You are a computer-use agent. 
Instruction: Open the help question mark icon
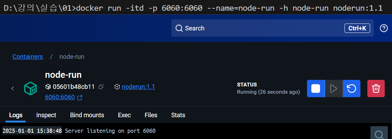(x=383, y=28)
